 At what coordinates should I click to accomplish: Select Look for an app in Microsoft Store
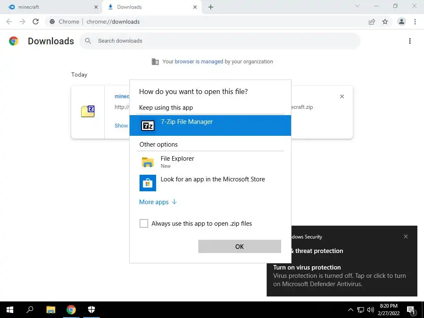pos(210,183)
